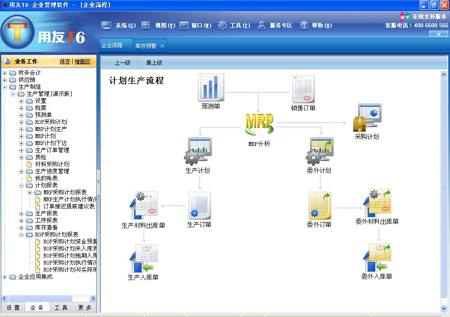The width and height of the screenshot is (450, 317).
Task: Go up with the 上一级 button
Action: click(123, 62)
